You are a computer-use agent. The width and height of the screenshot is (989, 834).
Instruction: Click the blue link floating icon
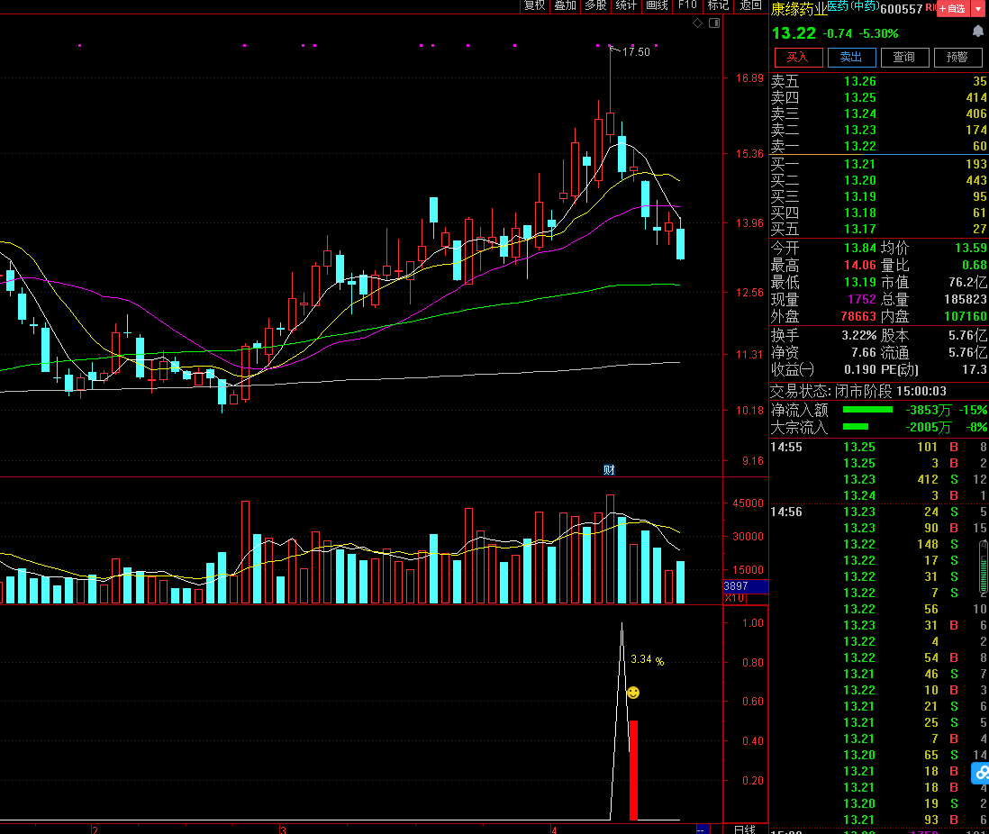pos(980,773)
